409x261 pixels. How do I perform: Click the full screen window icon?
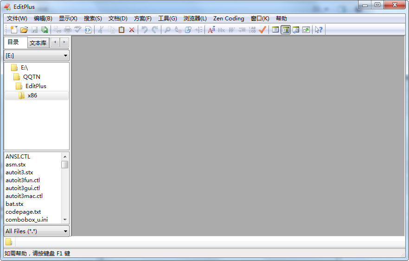click(306, 30)
